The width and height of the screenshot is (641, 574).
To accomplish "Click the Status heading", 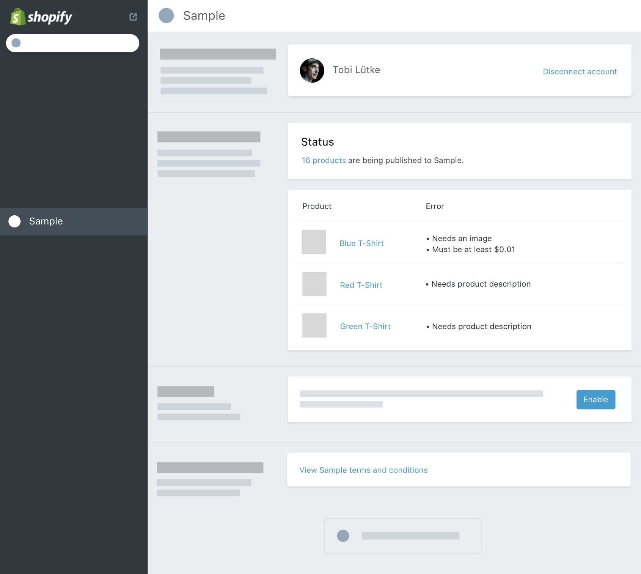I will (317, 142).
